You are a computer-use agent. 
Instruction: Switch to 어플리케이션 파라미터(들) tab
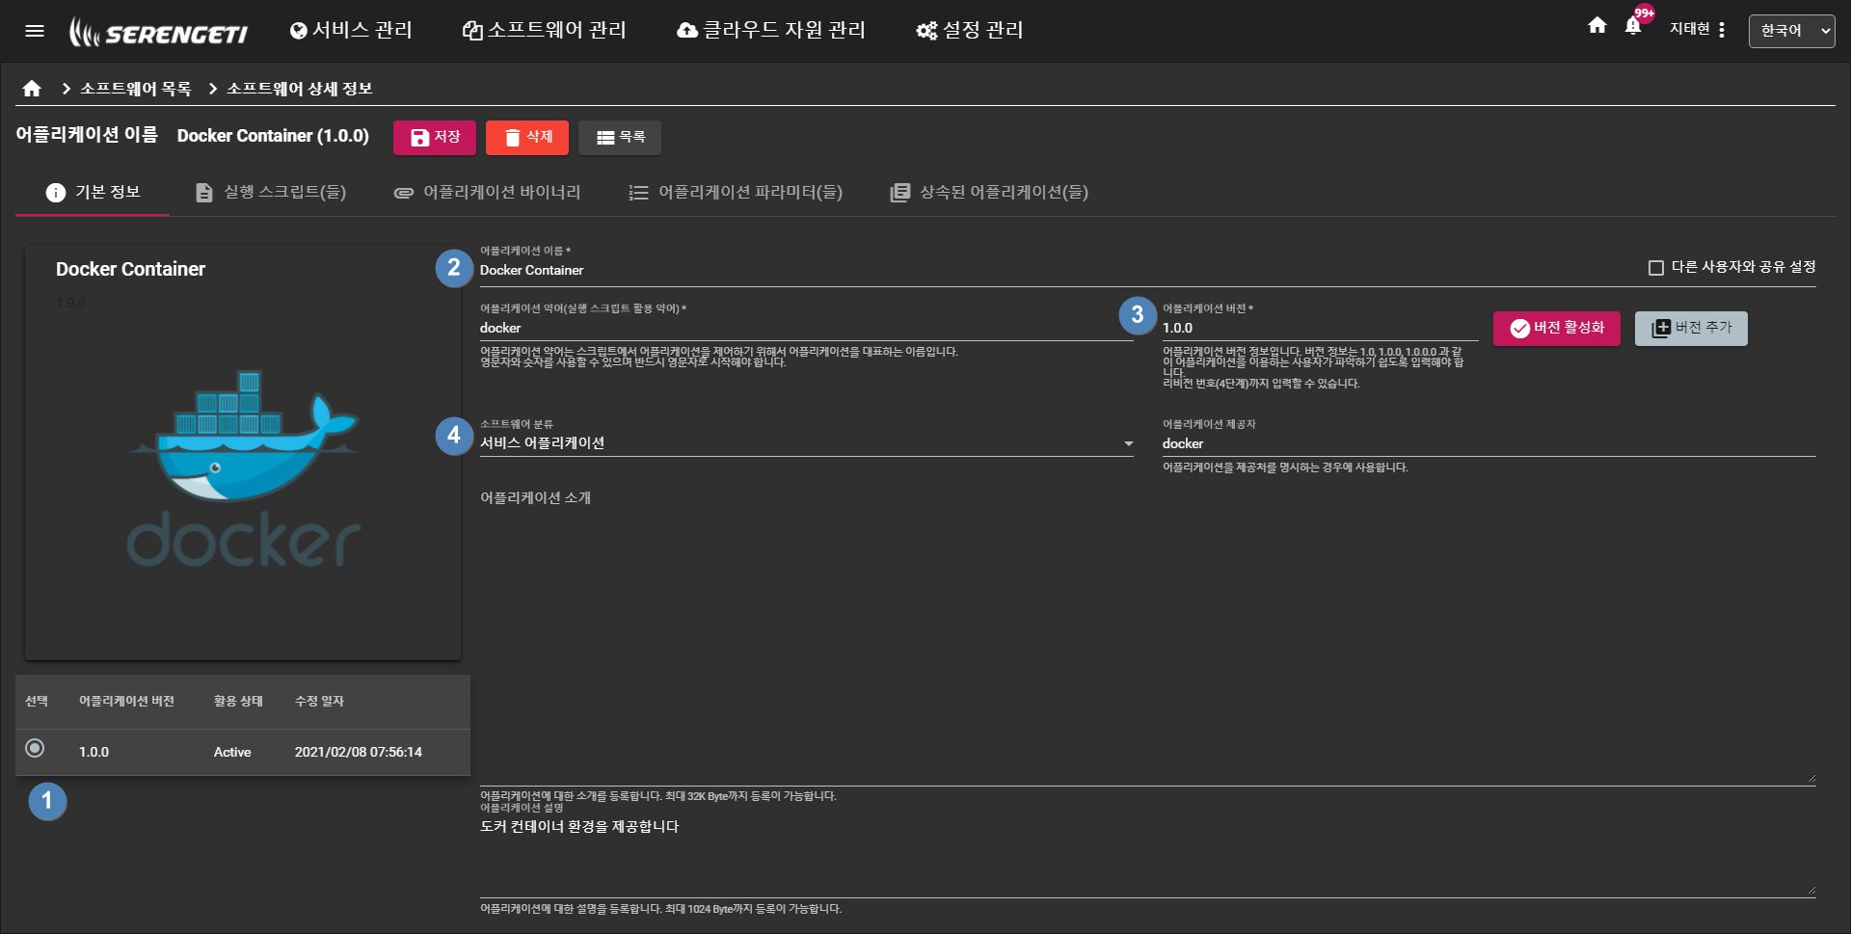[736, 192]
